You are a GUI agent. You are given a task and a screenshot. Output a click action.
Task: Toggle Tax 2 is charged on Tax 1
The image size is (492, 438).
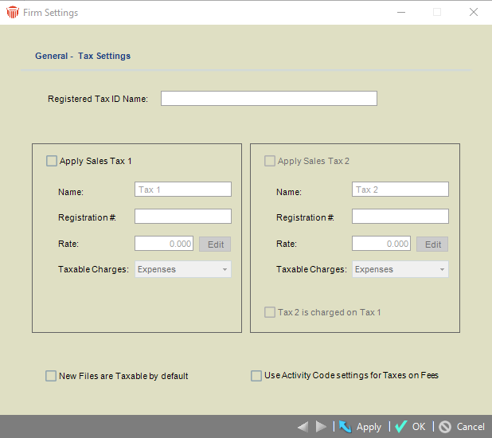pos(270,312)
